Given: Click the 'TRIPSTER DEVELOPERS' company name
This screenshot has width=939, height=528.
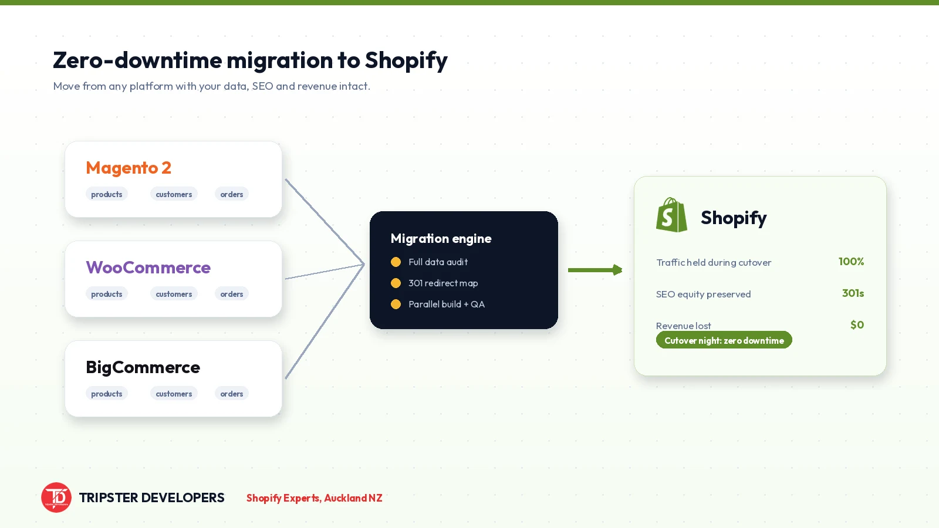Looking at the screenshot, I should pyautogui.click(x=151, y=497).
